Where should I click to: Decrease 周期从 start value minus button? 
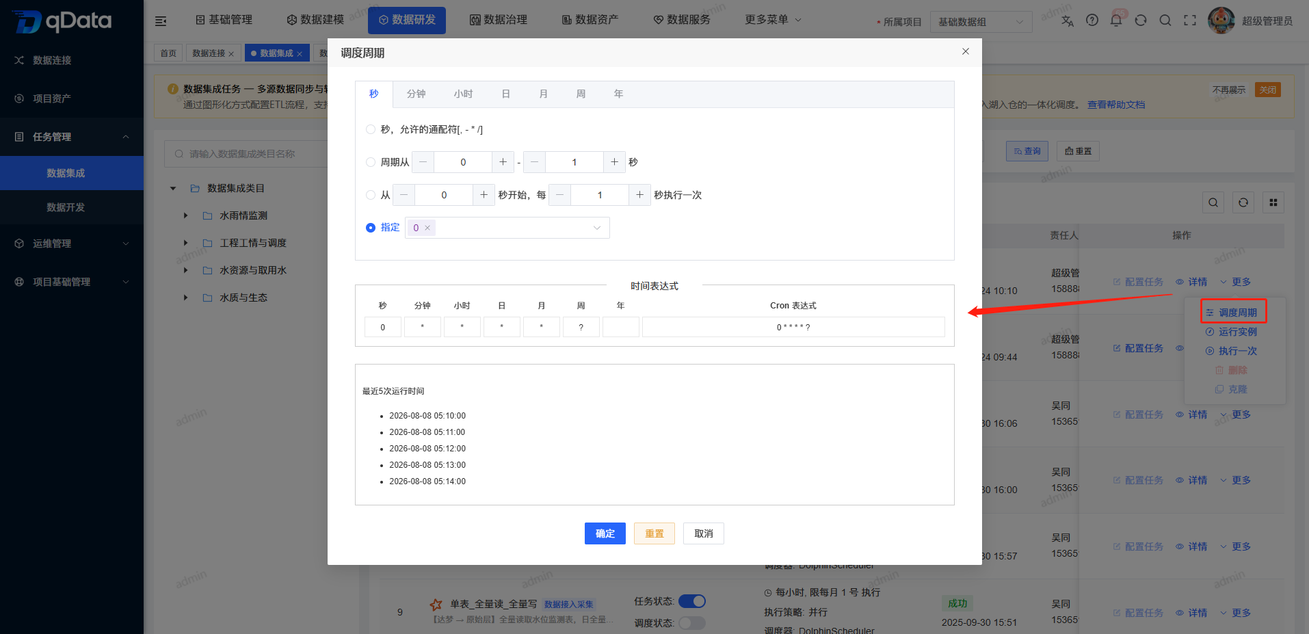[423, 162]
